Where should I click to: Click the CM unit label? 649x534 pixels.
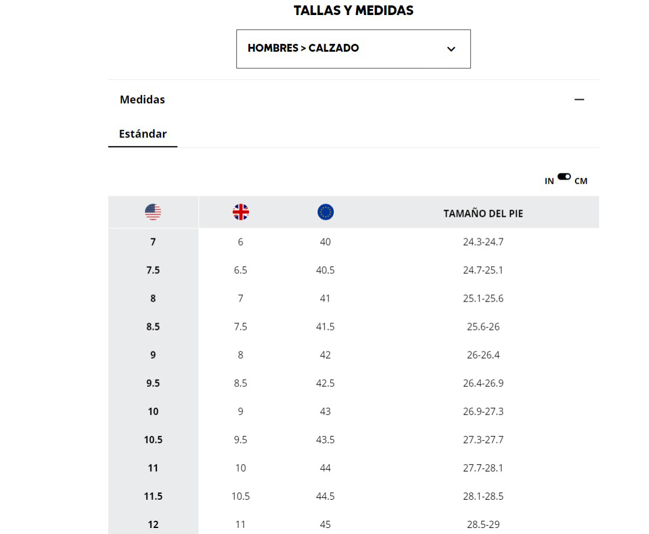click(580, 181)
